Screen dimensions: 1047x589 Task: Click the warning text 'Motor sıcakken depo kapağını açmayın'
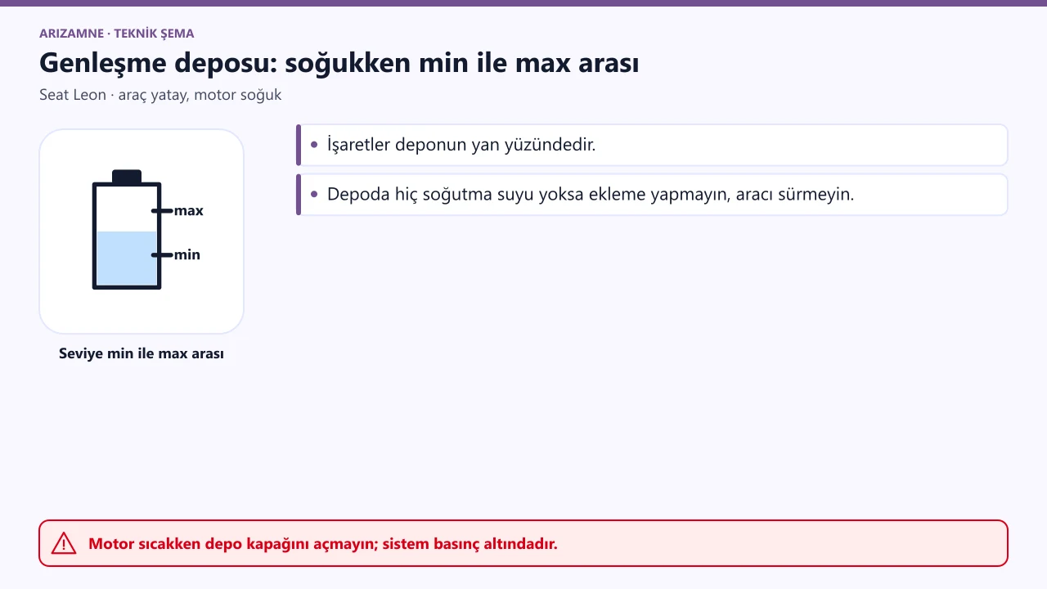point(235,543)
